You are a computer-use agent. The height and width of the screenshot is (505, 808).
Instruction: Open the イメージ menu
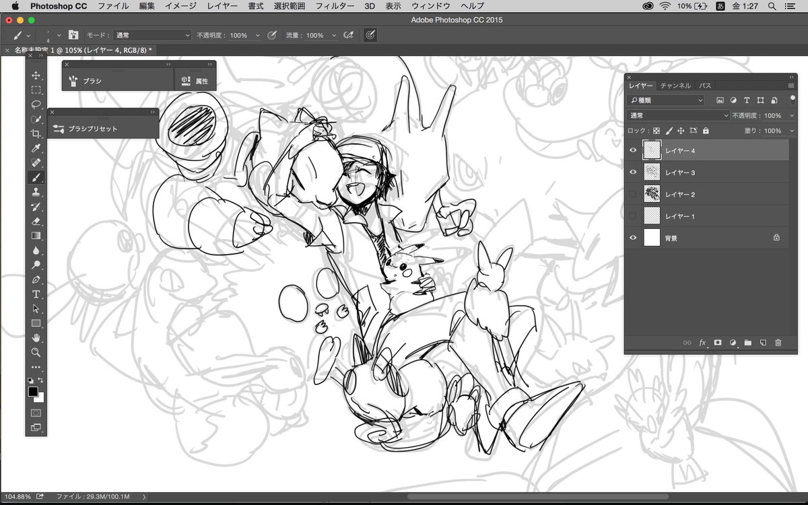point(181,6)
